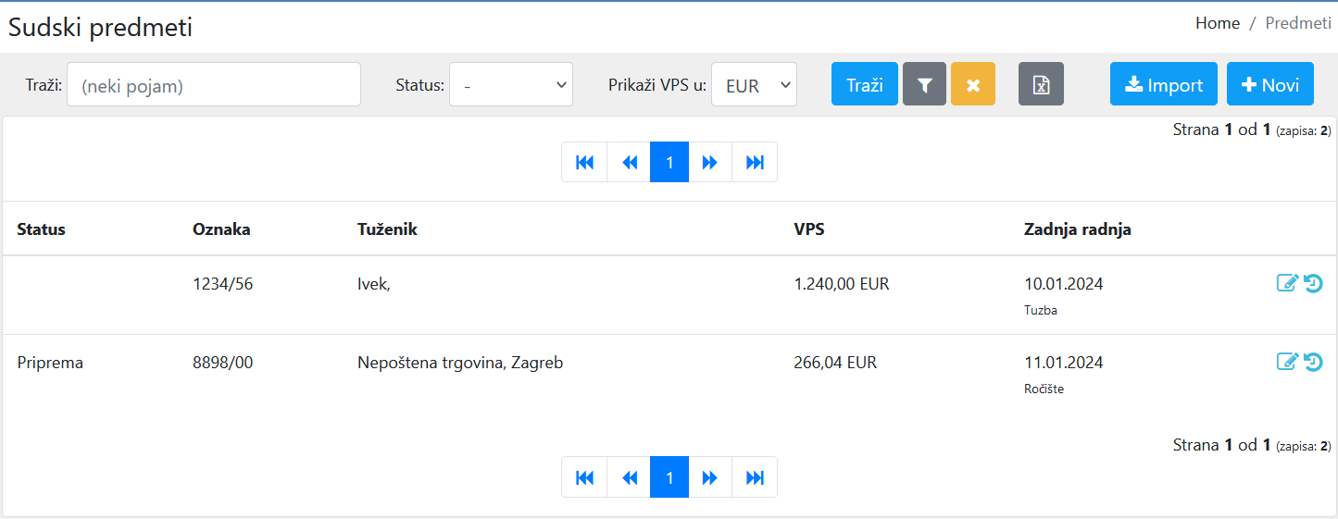Click the Zadnja radnja column header

(x=1077, y=229)
